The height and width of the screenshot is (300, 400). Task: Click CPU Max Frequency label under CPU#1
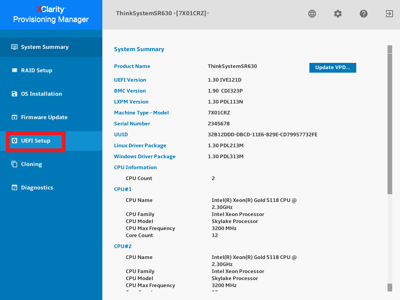pos(150,229)
